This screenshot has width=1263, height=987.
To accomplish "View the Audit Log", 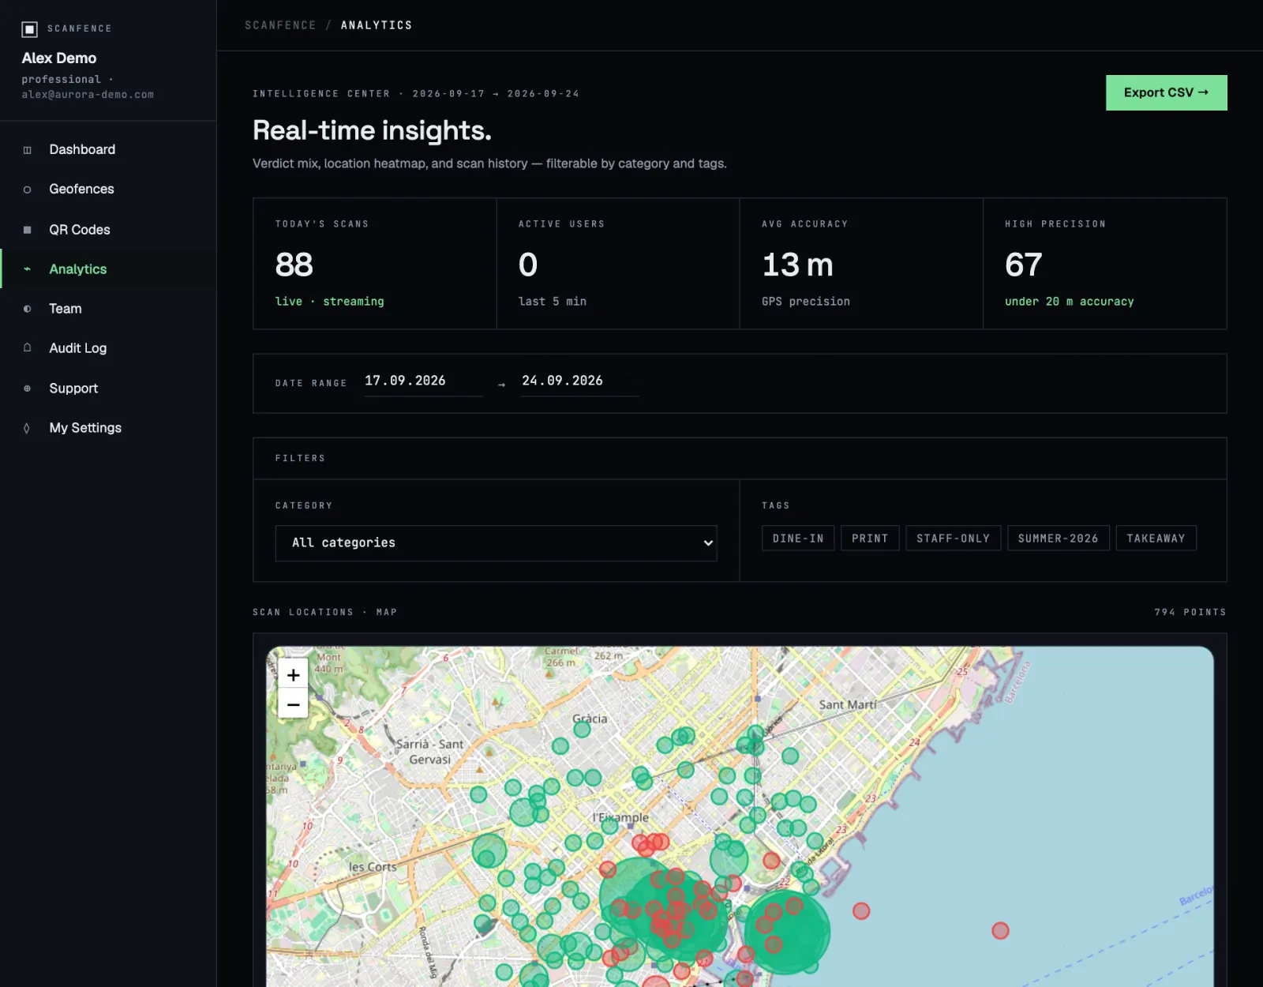I will (x=108, y=348).
